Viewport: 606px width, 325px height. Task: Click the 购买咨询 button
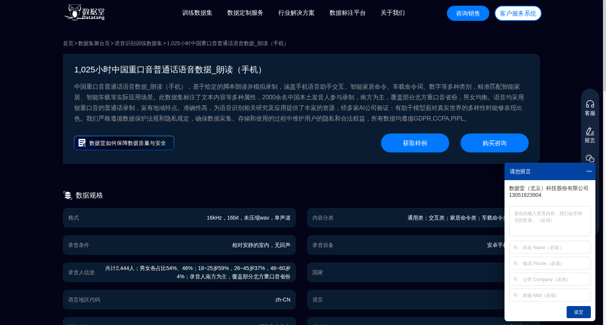494,143
